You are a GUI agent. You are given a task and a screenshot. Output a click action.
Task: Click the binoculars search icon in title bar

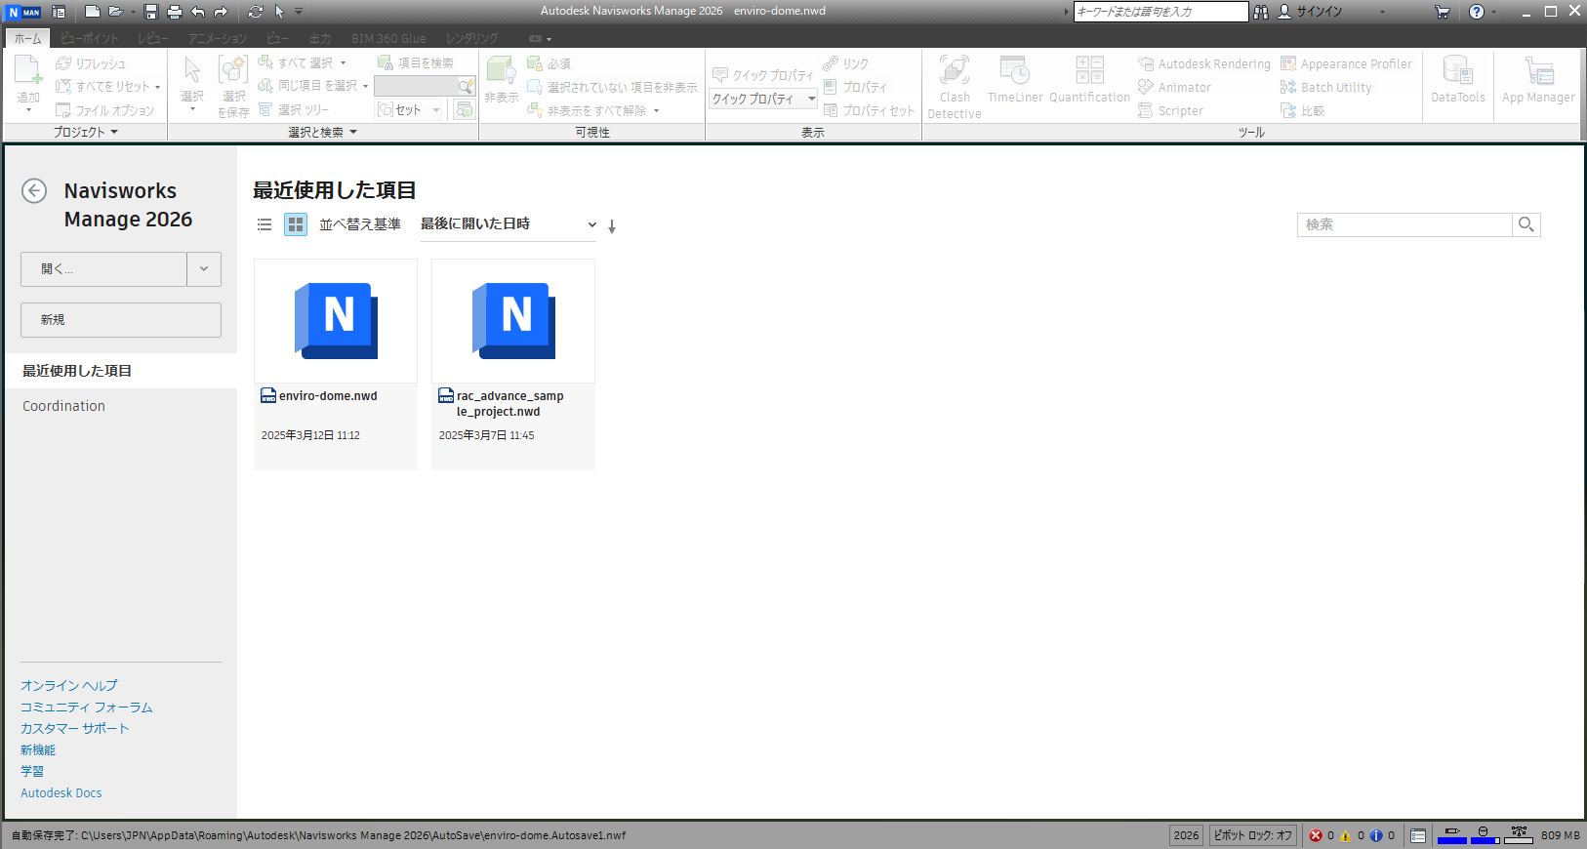tap(1261, 12)
